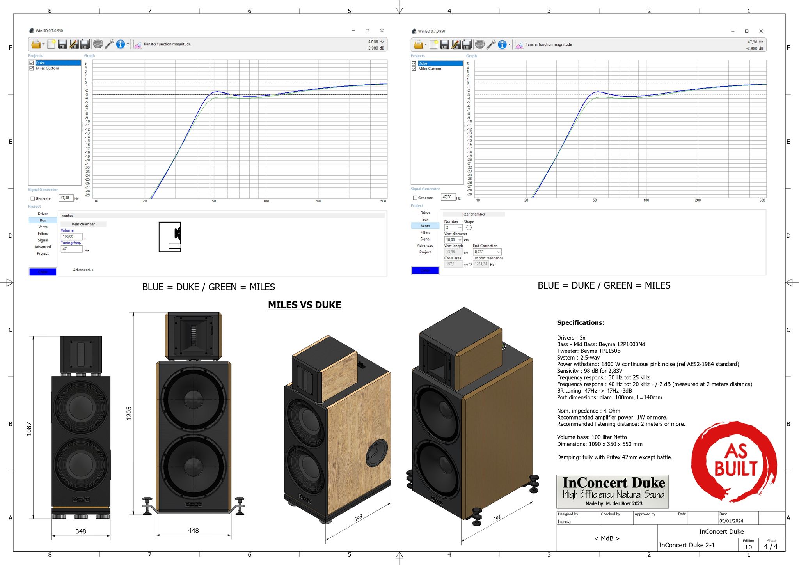Click round vent Shape icon

tap(469, 228)
